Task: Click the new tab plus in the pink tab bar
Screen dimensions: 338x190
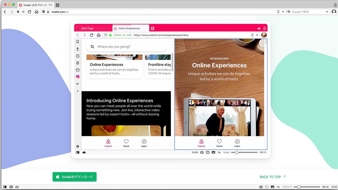Action: pos(152,28)
